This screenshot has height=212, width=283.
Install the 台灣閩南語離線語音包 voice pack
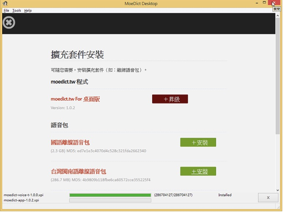point(198,172)
